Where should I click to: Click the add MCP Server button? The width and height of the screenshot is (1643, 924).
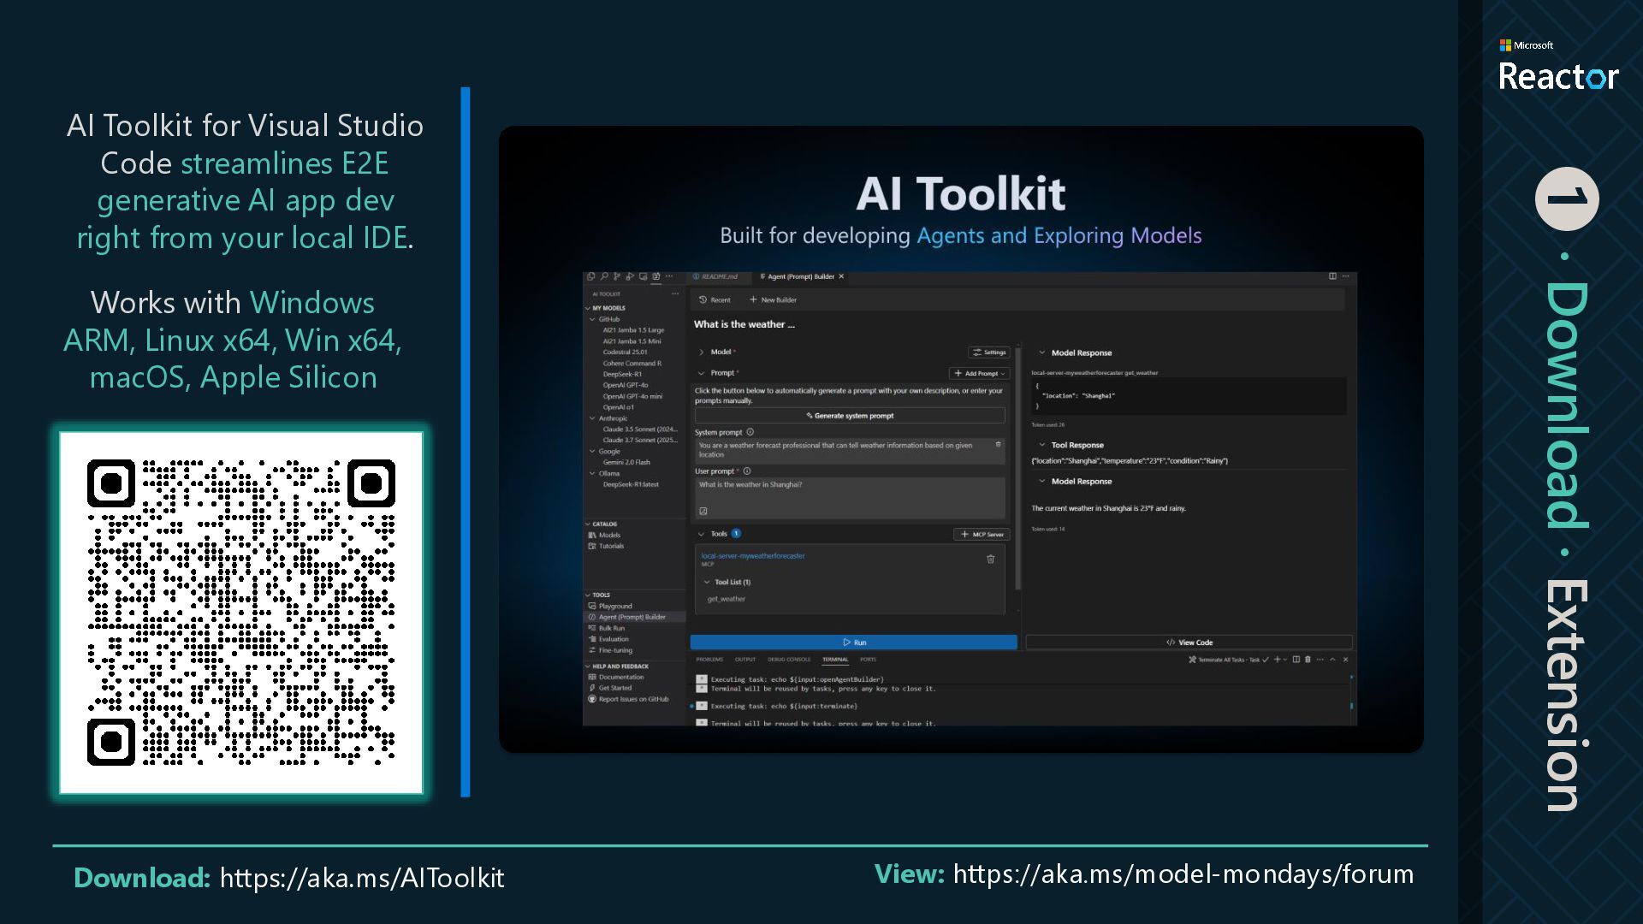pyautogui.click(x=982, y=535)
